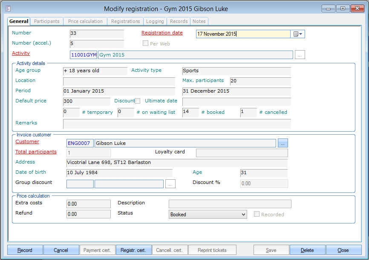Open the Price calculation tab

tap(85, 21)
